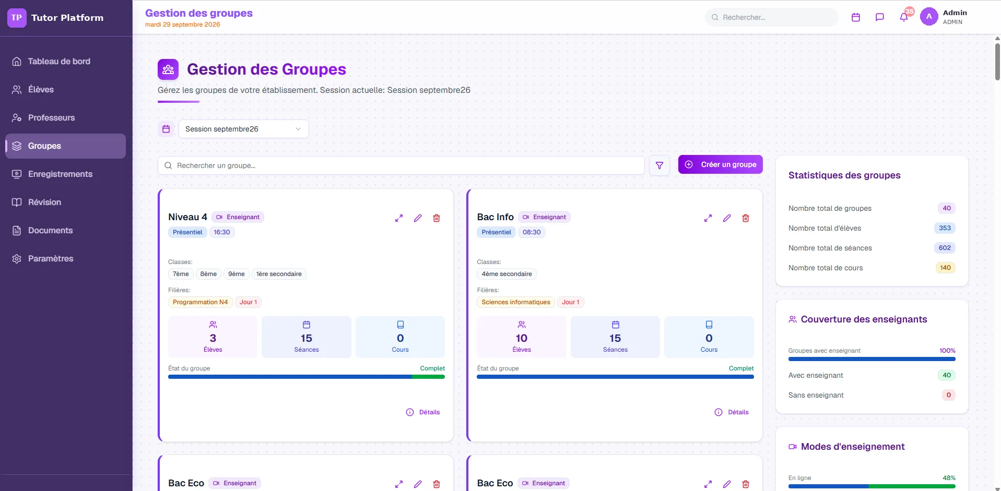Screen dimensions: 1001x491
Task: Edit the Niveau 4 group with pencil icon
Action: pyautogui.click(x=418, y=218)
